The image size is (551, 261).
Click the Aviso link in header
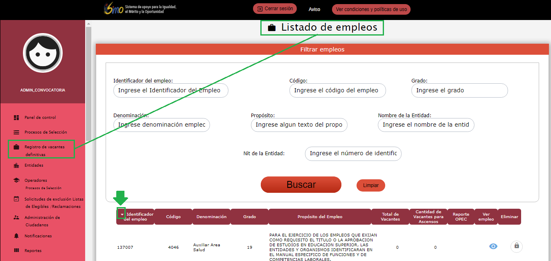[314, 9]
